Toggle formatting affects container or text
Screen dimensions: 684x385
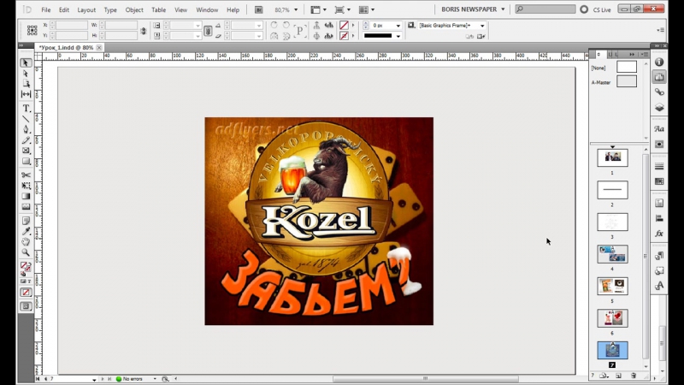(26, 281)
